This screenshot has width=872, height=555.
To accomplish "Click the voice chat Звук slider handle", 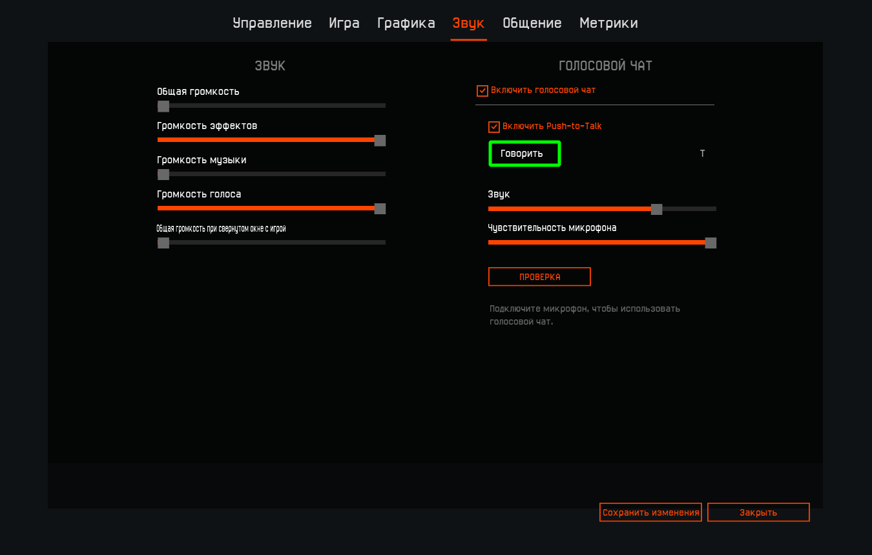I will 656,209.
